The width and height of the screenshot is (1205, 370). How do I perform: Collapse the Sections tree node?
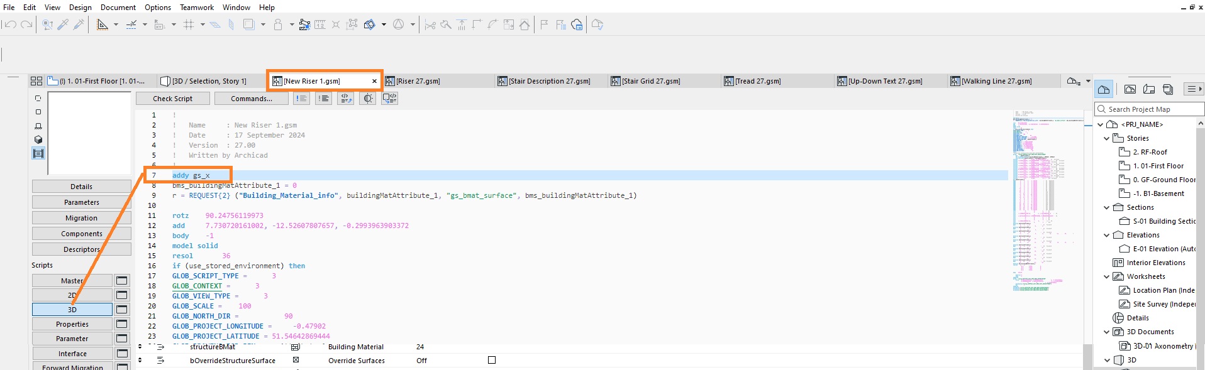(x=1107, y=207)
